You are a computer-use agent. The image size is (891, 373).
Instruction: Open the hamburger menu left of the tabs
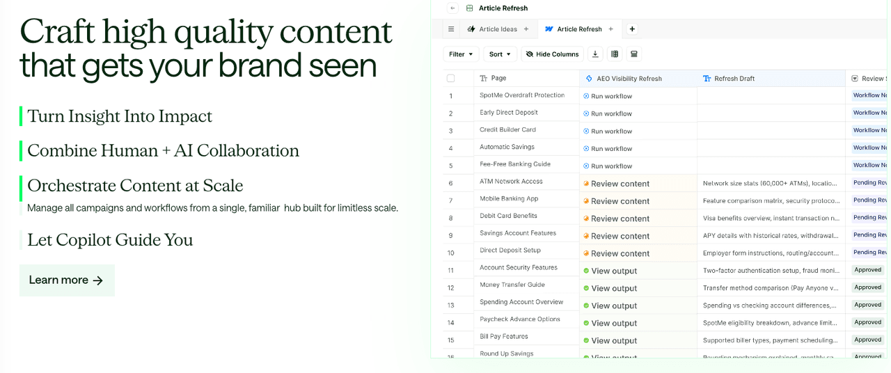pos(451,29)
